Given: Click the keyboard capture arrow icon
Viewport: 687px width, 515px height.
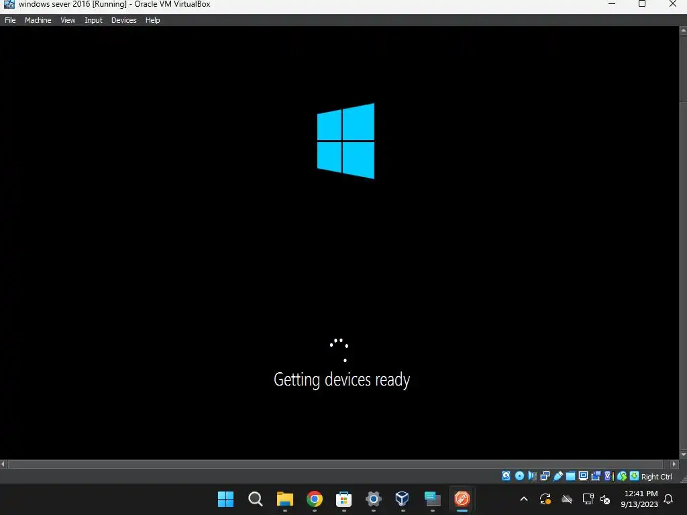Looking at the screenshot, I should click(634, 476).
